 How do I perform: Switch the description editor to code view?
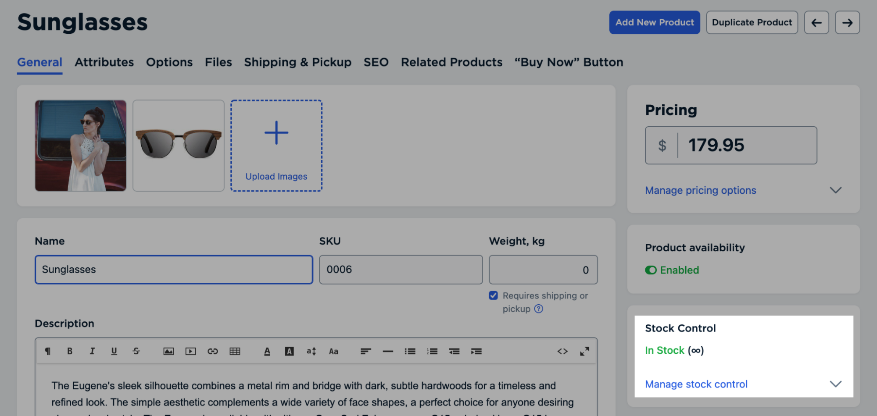click(x=562, y=351)
